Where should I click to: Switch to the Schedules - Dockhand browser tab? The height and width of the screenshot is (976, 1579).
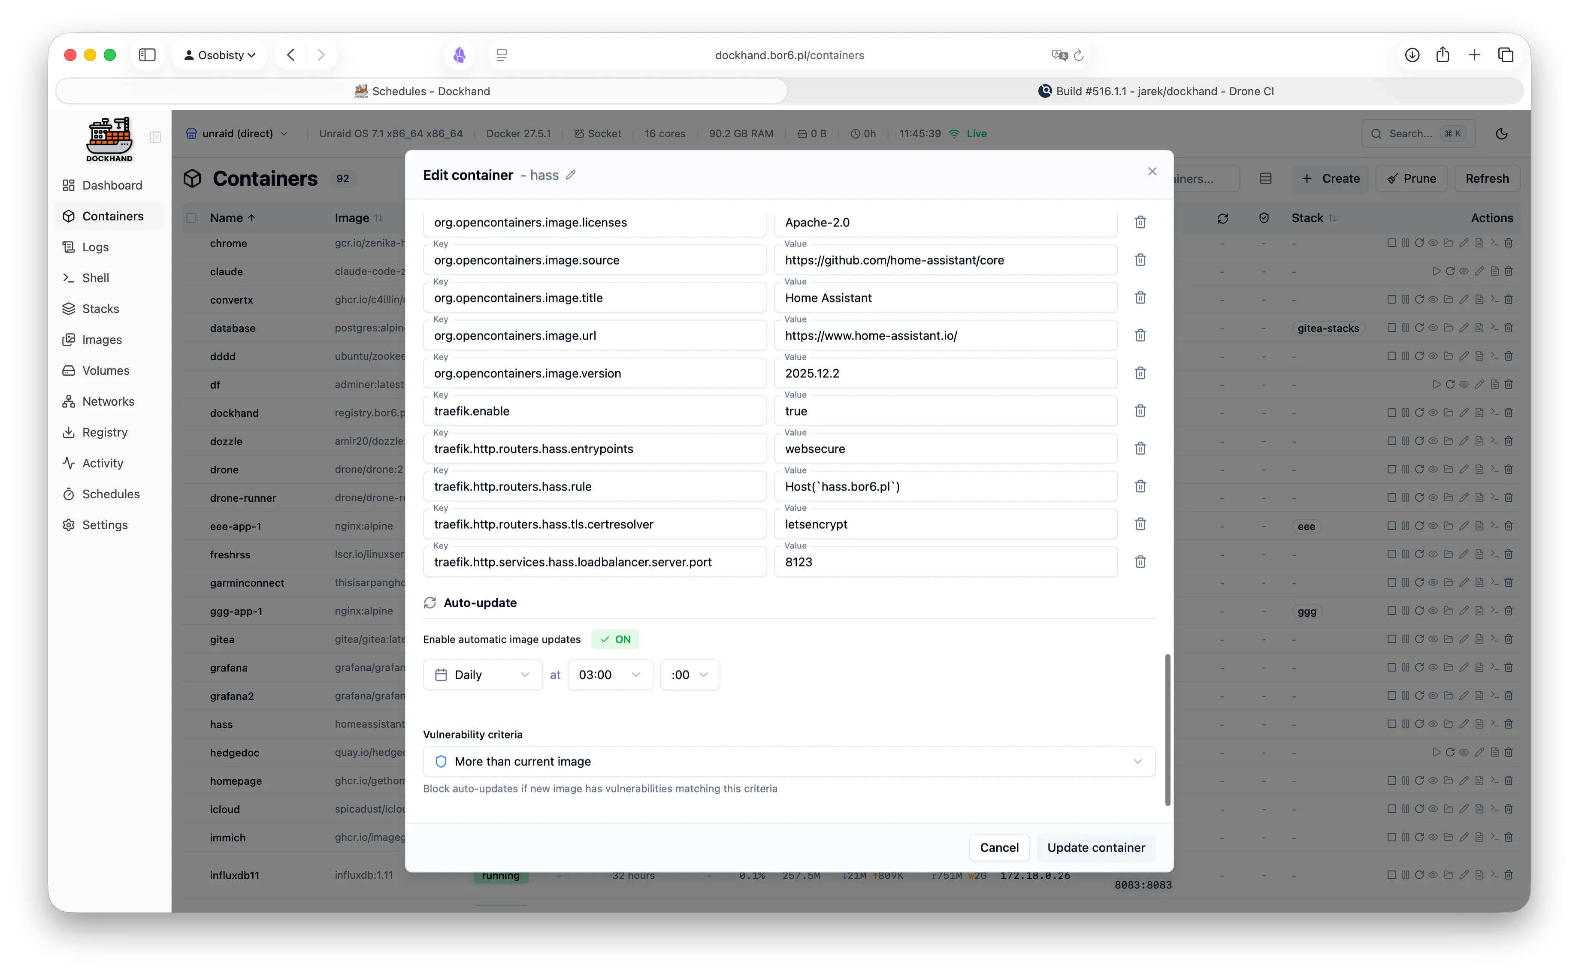click(x=422, y=90)
